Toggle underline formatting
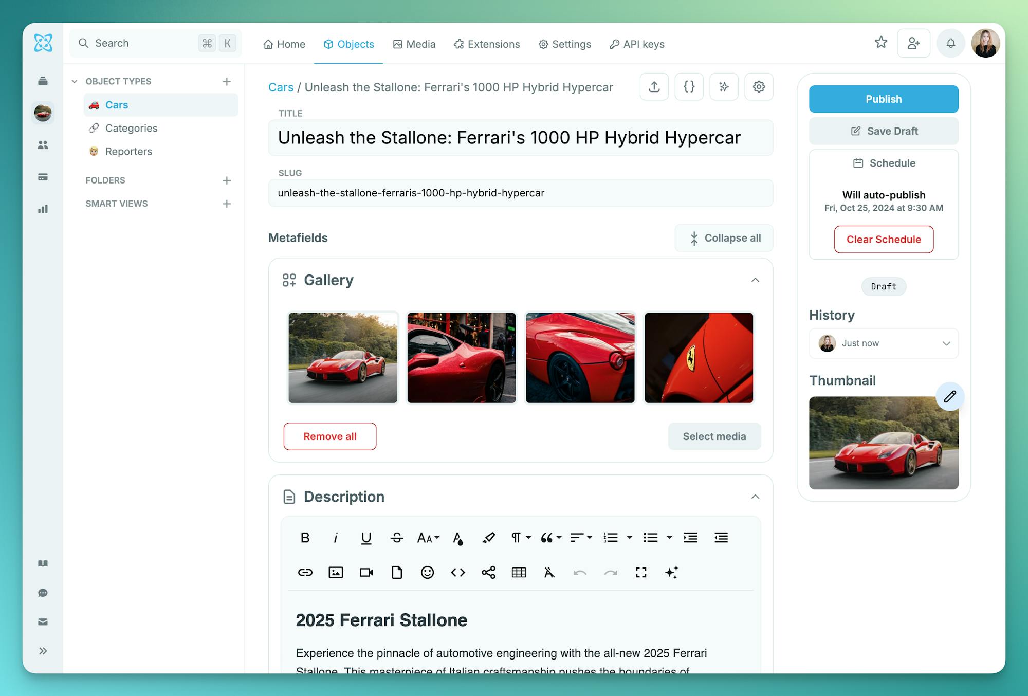Image resolution: width=1028 pixels, height=696 pixels. (366, 538)
